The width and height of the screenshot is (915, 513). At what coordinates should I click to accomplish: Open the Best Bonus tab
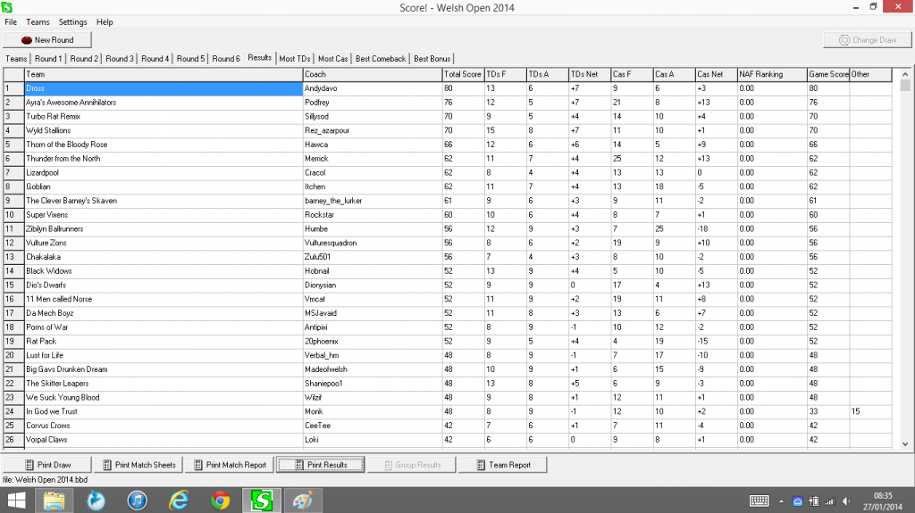(432, 59)
